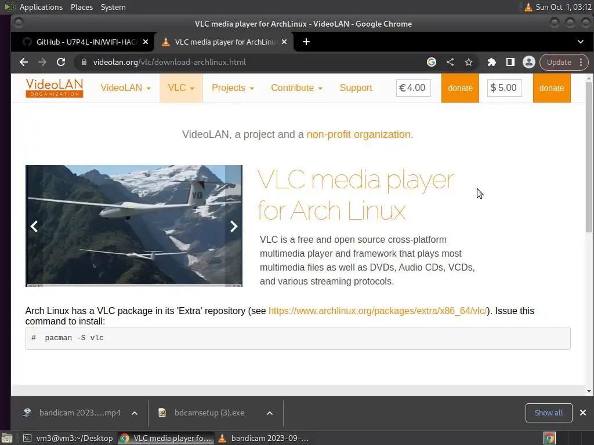Click Chrome icon in bottom tray
Viewport: 594px width, 445px height.
click(x=549, y=438)
